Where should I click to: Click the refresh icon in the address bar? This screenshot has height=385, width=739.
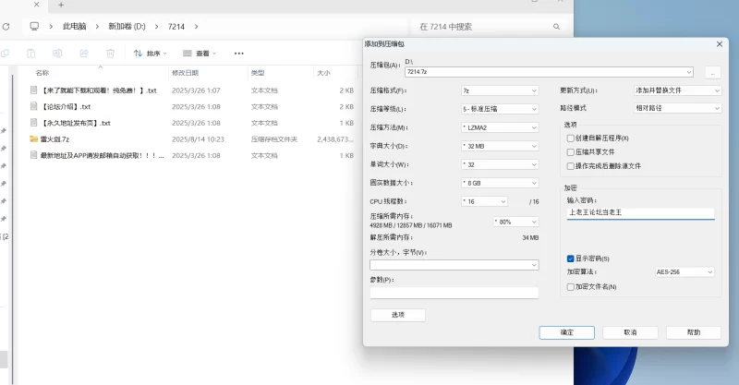[7, 27]
